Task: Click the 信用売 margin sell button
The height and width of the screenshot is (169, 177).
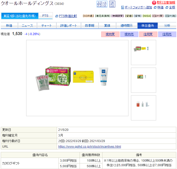Action: coord(167,34)
